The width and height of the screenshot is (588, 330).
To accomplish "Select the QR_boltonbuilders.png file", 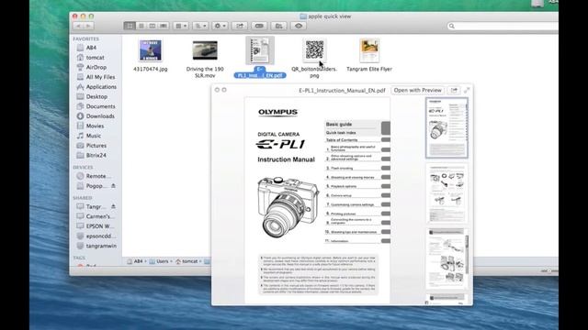I will (x=314, y=50).
